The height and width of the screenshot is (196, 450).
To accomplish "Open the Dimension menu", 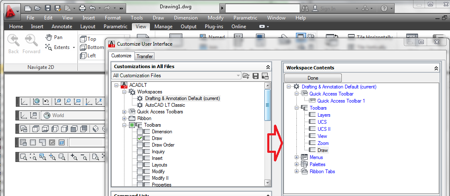I will tap(186, 18).
